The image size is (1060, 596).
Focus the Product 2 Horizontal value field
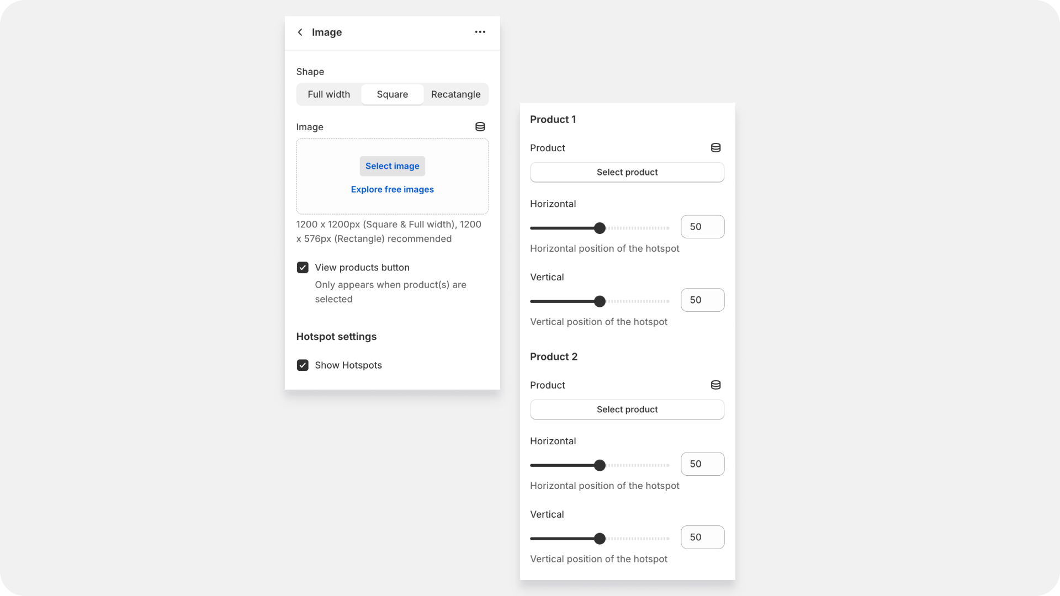(x=703, y=464)
